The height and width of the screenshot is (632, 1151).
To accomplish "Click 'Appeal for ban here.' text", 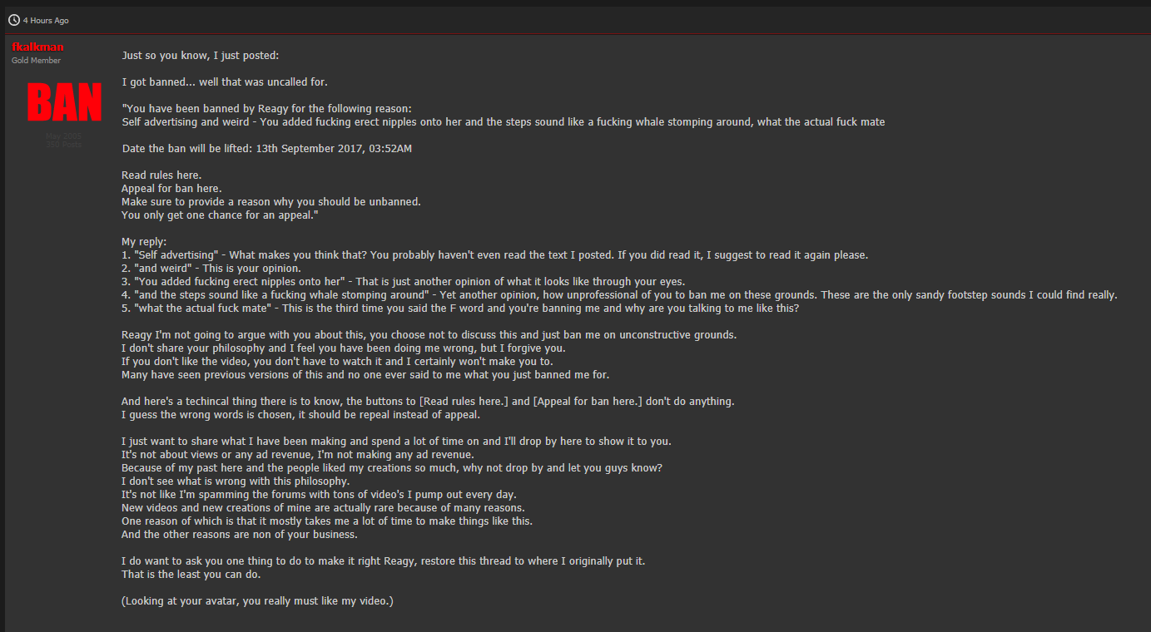I will (x=171, y=189).
